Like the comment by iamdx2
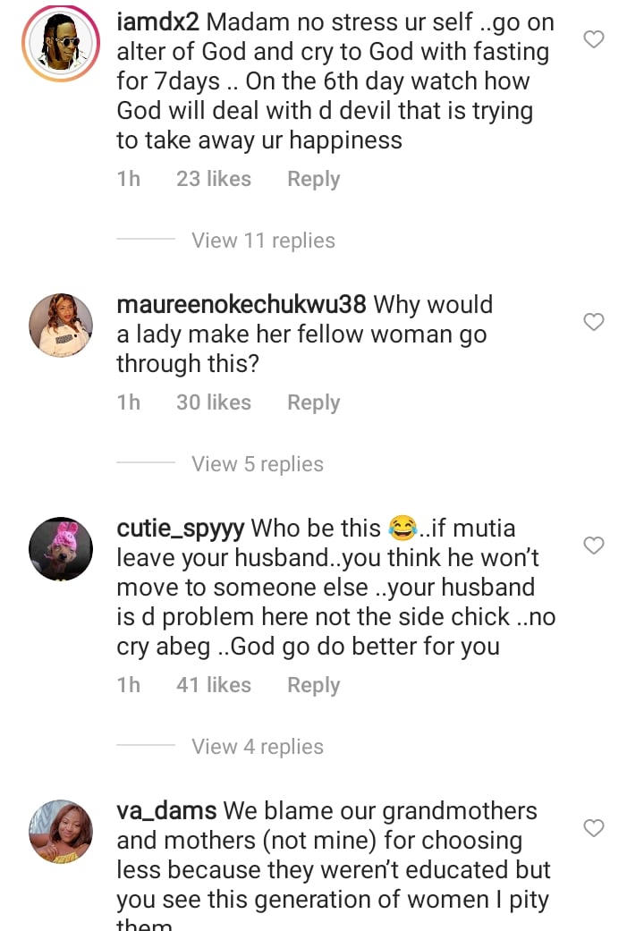This screenshot has width=644, height=931. tap(594, 39)
